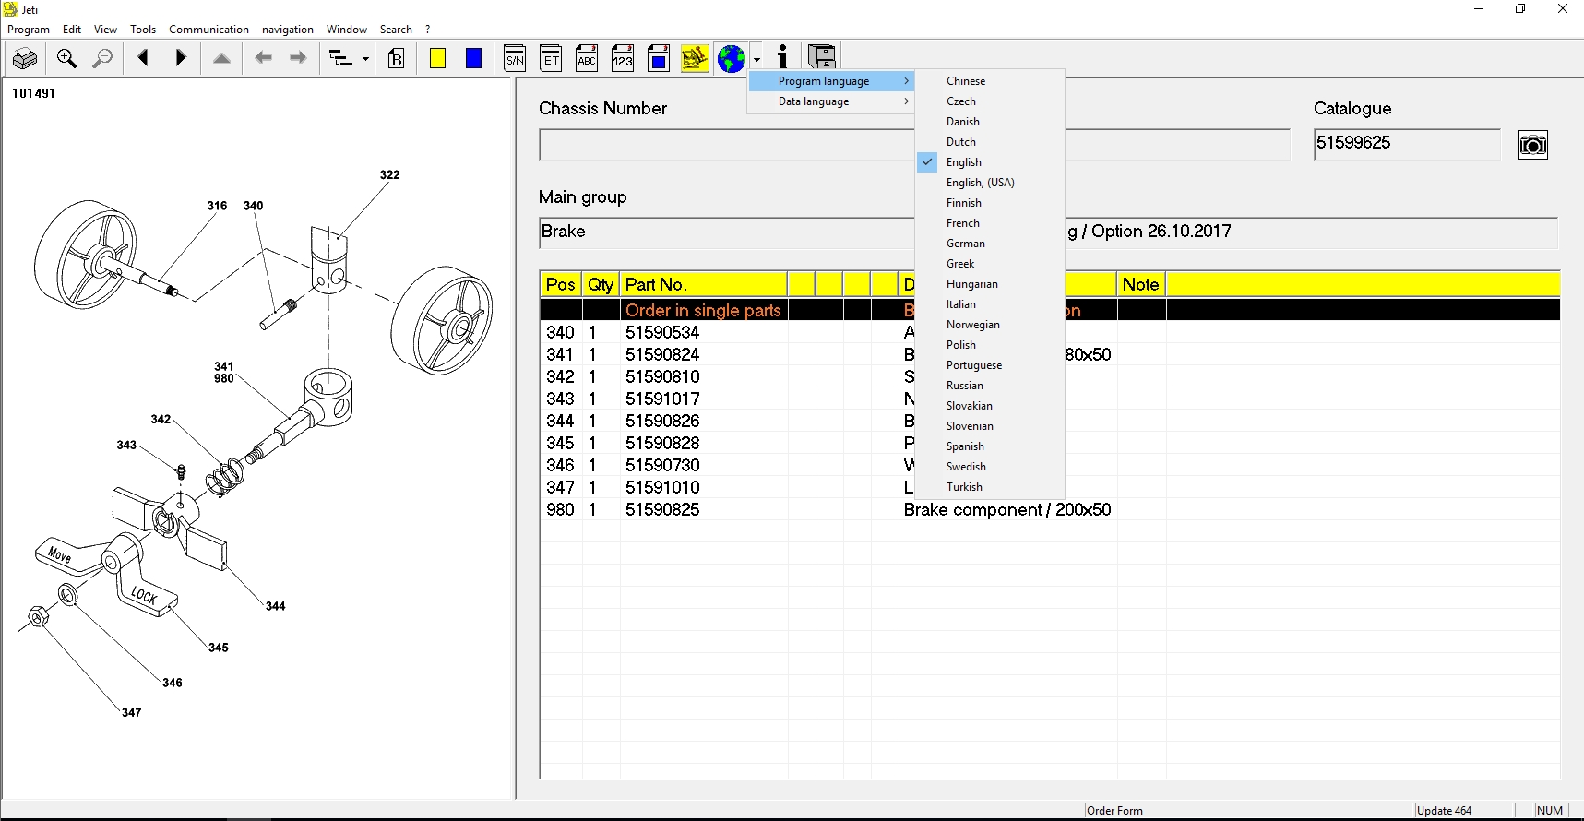Open the Tools menu

click(143, 30)
